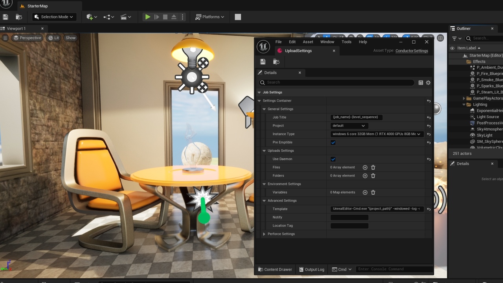Click the Location Tag input field

pyautogui.click(x=349, y=226)
